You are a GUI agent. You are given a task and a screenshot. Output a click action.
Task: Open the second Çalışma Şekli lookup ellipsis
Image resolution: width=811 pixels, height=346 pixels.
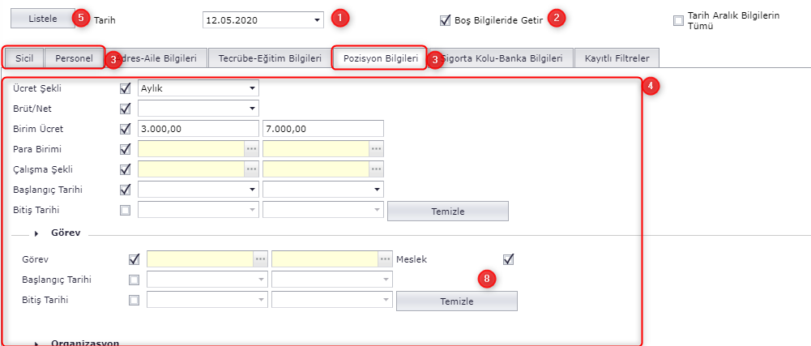pyautogui.click(x=376, y=169)
